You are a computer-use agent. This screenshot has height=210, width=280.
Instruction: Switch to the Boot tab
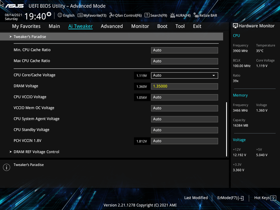pos(162,26)
